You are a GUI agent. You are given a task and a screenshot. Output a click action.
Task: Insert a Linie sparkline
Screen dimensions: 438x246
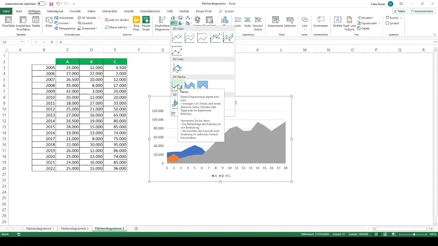pos(238,22)
